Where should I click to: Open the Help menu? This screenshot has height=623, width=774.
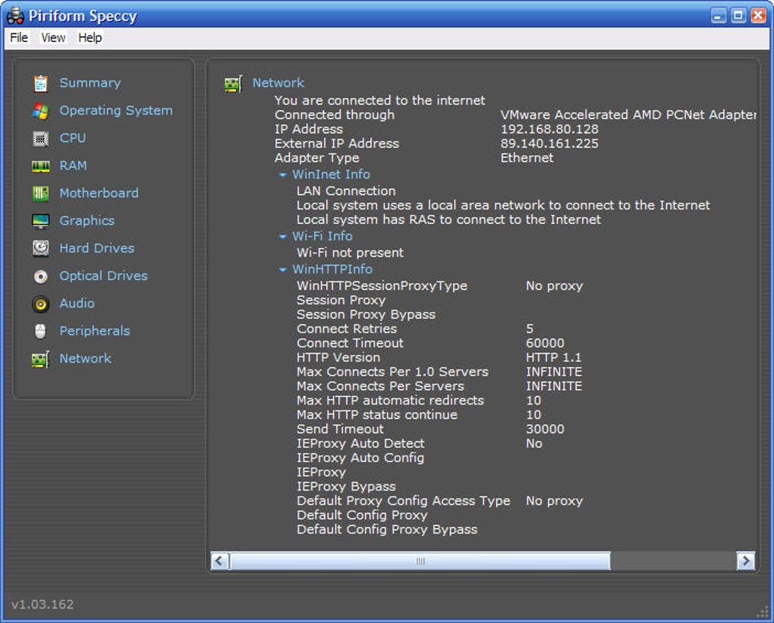coord(90,37)
